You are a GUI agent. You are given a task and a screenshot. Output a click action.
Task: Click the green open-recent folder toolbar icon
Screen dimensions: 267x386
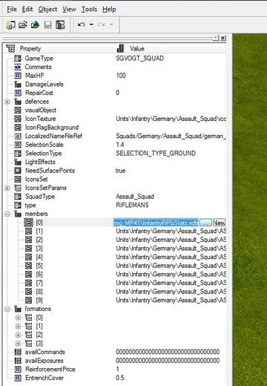click(36, 24)
